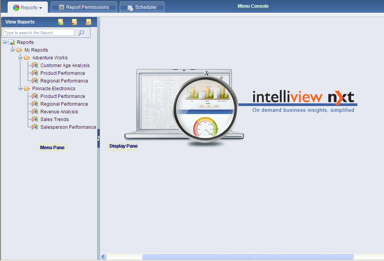Click the report search input field

click(x=39, y=33)
